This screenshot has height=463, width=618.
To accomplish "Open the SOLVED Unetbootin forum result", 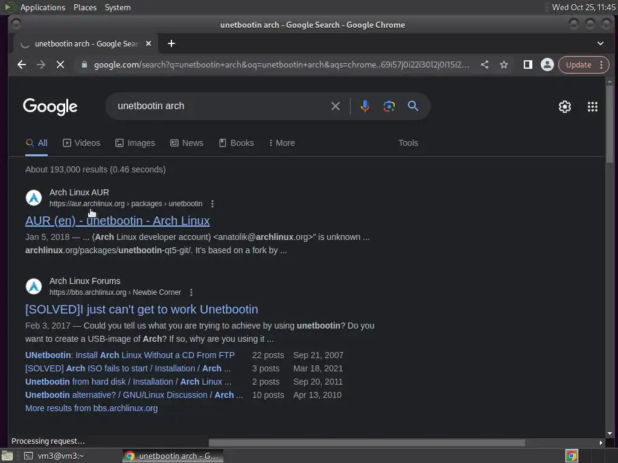I will click(141, 309).
